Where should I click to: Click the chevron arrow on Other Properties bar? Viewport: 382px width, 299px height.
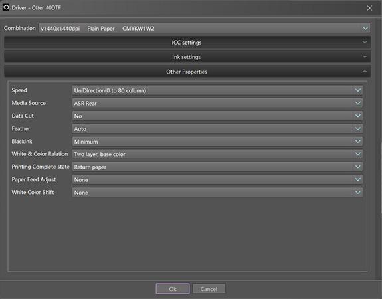[x=365, y=72]
